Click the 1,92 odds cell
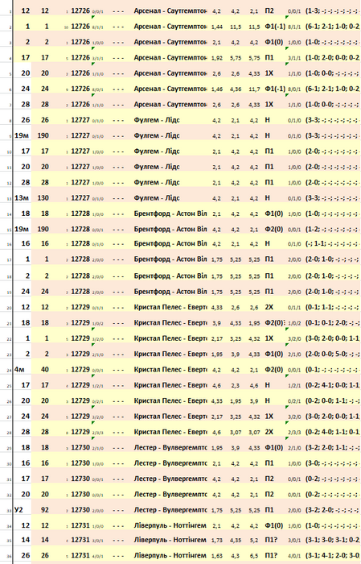This screenshot has width=361, height=564. pyautogui.click(x=217, y=58)
